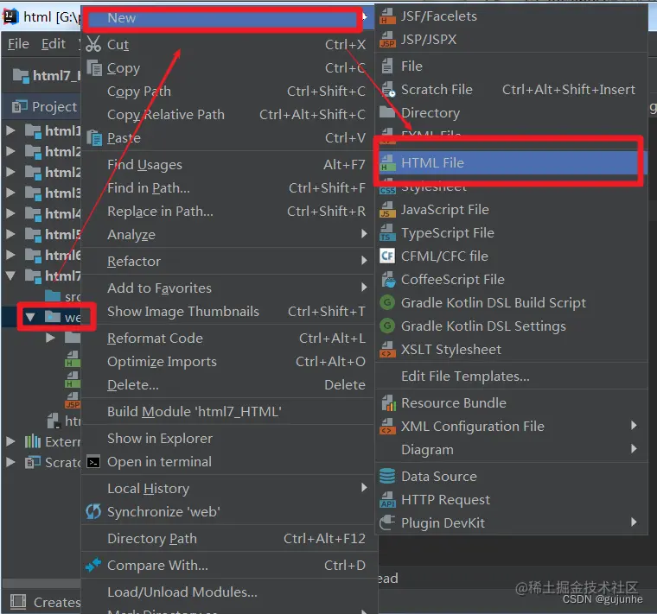The width and height of the screenshot is (657, 614).
Task: Select Scratch File entry
Action: (x=511, y=90)
